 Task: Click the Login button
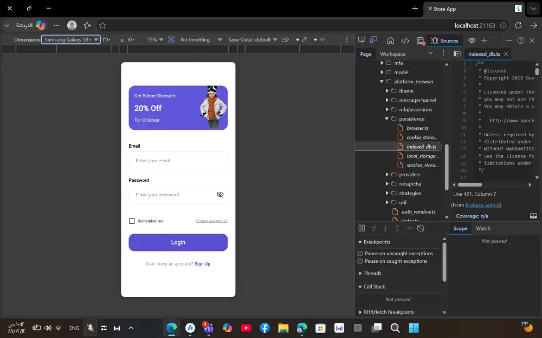pos(178,242)
